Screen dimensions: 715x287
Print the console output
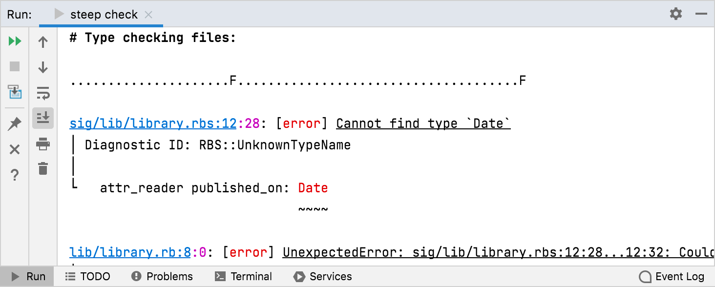(43, 144)
